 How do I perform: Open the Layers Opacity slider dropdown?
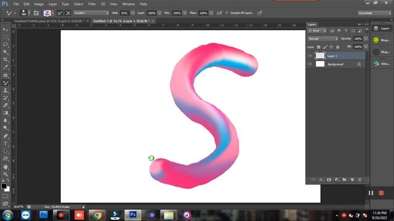coord(366,39)
